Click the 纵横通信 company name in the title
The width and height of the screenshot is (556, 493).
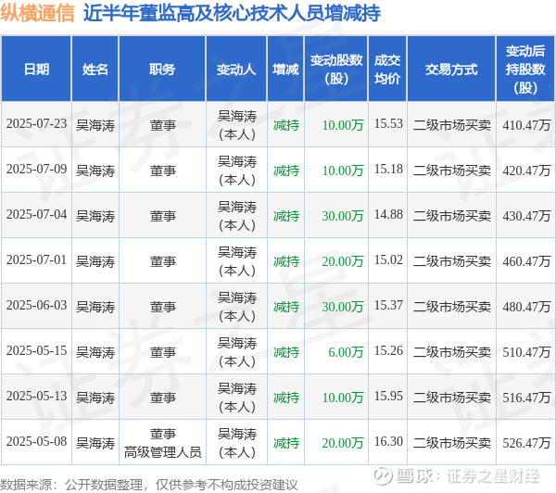click(37, 13)
